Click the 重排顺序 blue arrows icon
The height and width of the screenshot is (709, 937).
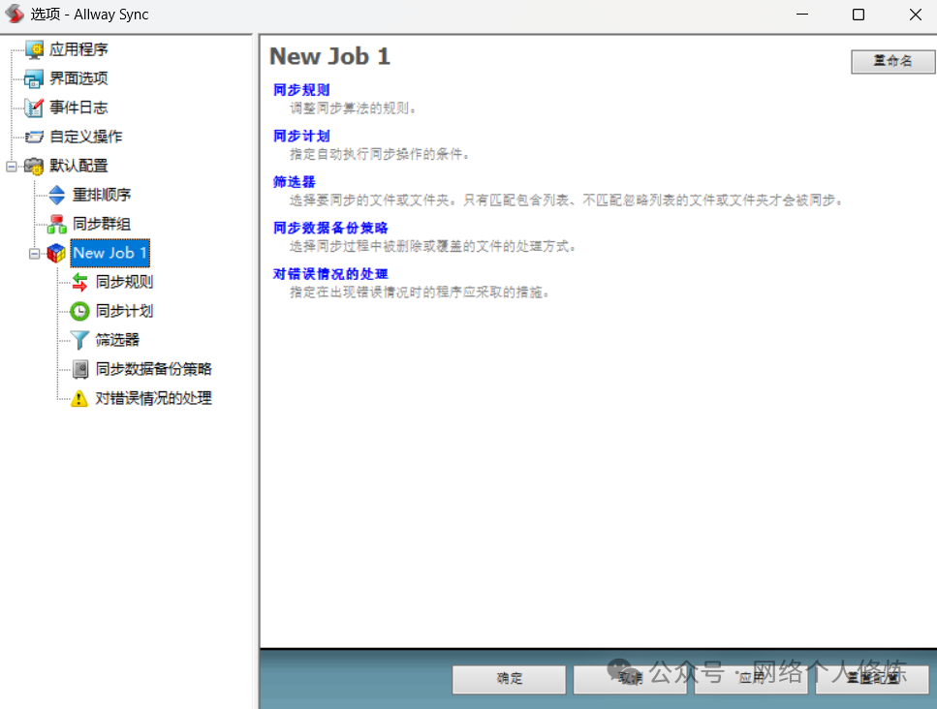point(57,195)
